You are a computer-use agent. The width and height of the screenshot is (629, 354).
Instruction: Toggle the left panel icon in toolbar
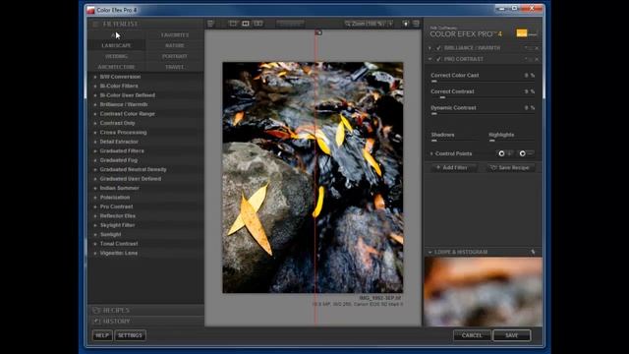(210, 24)
